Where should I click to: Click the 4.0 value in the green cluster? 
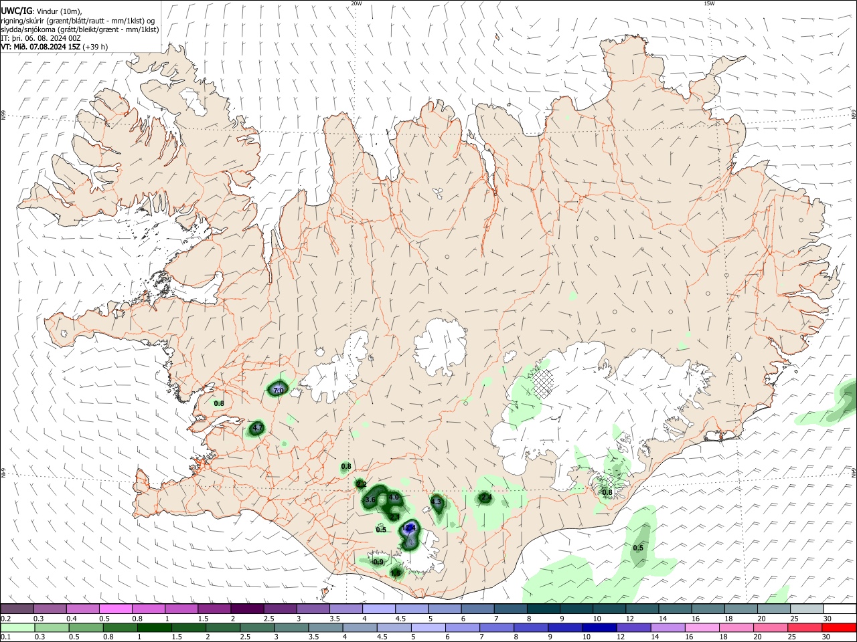click(394, 497)
